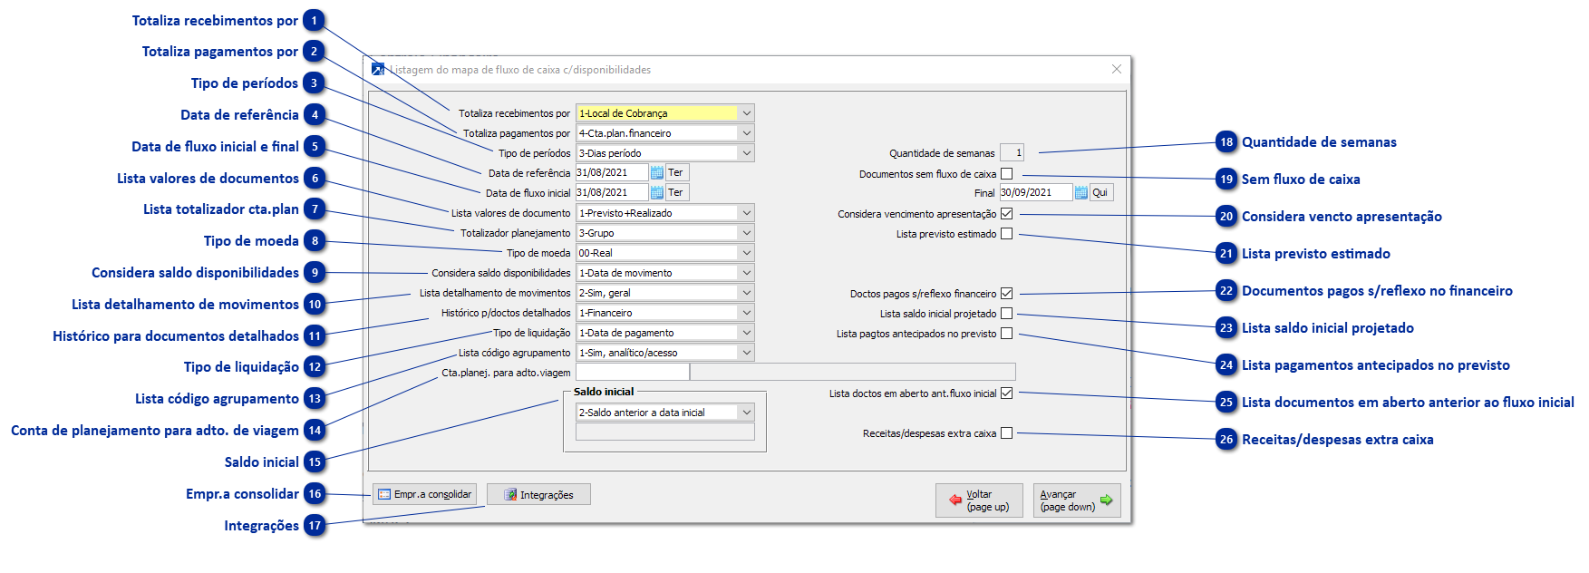Open the Tipo de moeda dropdown
The image size is (1589, 573).
pyautogui.click(x=746, y=253)
